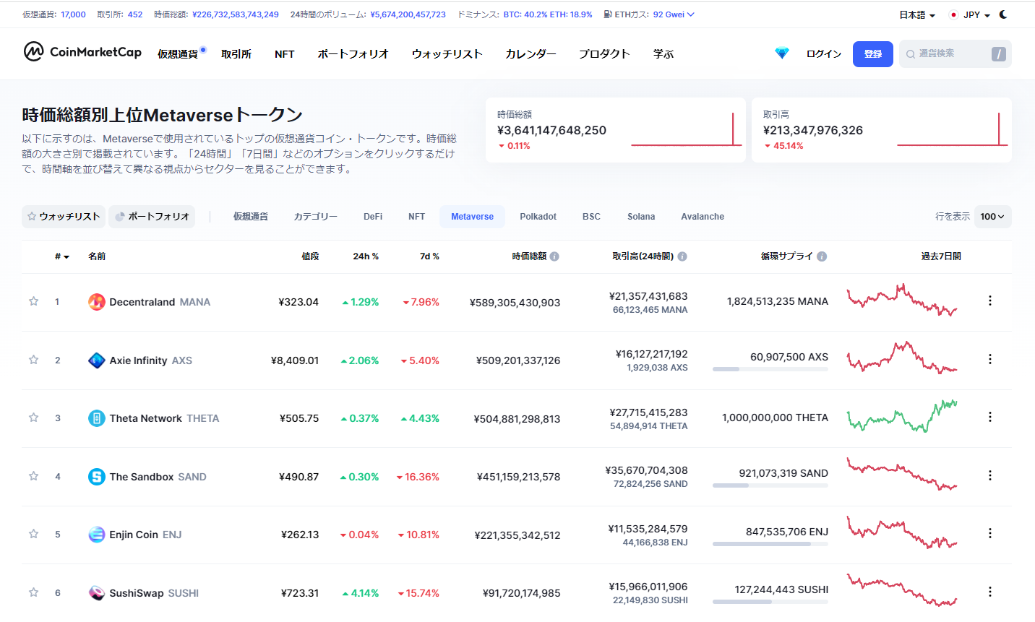Sort by 24h % column header
Viewport: 1035px width, 622px height.
coord(366,256)
